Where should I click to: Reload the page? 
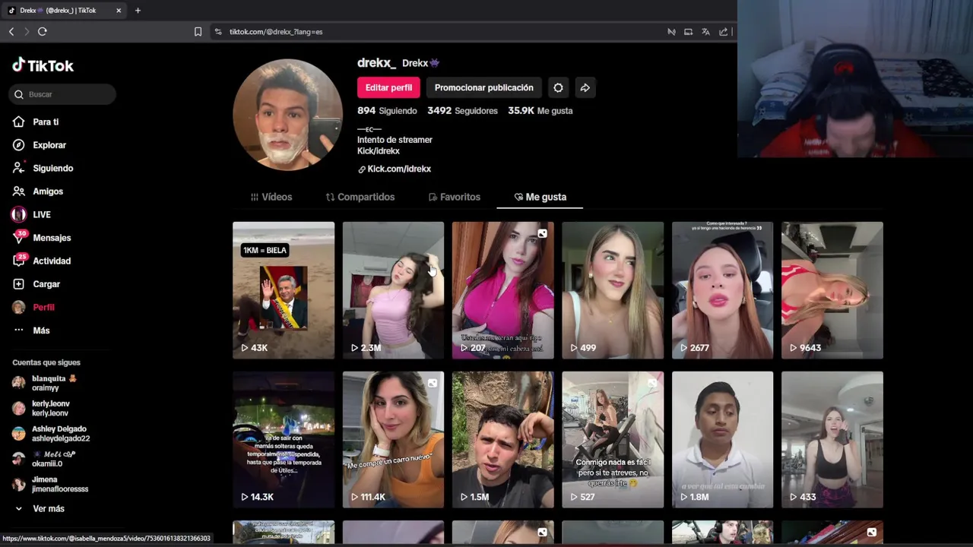tap(43, 31)
